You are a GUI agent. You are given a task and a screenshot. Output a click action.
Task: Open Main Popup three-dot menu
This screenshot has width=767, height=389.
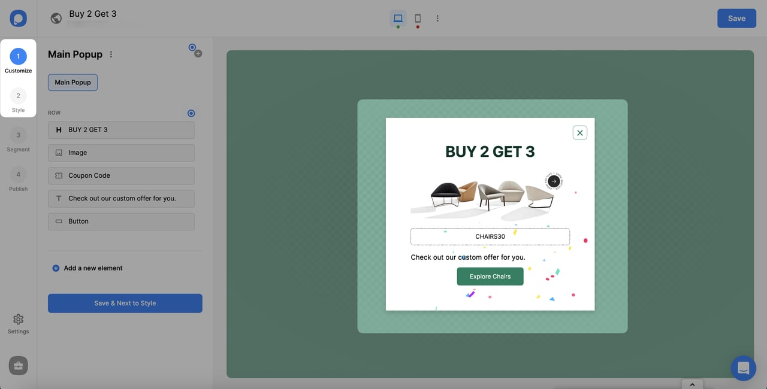[111, 54]
